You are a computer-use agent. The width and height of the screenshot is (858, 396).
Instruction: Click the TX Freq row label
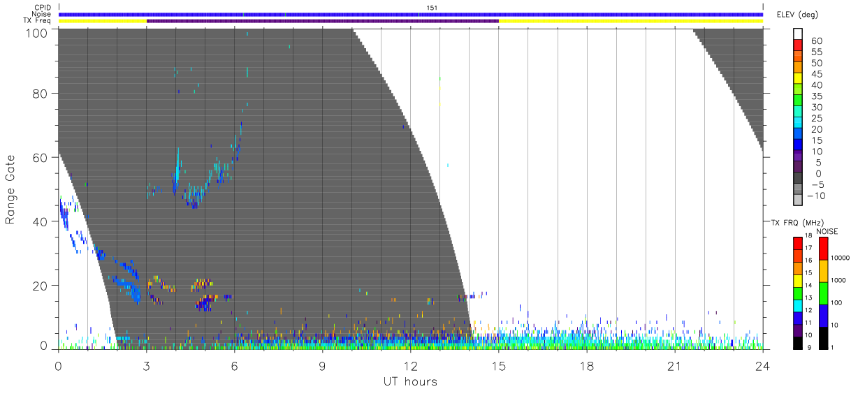[38, 21]
